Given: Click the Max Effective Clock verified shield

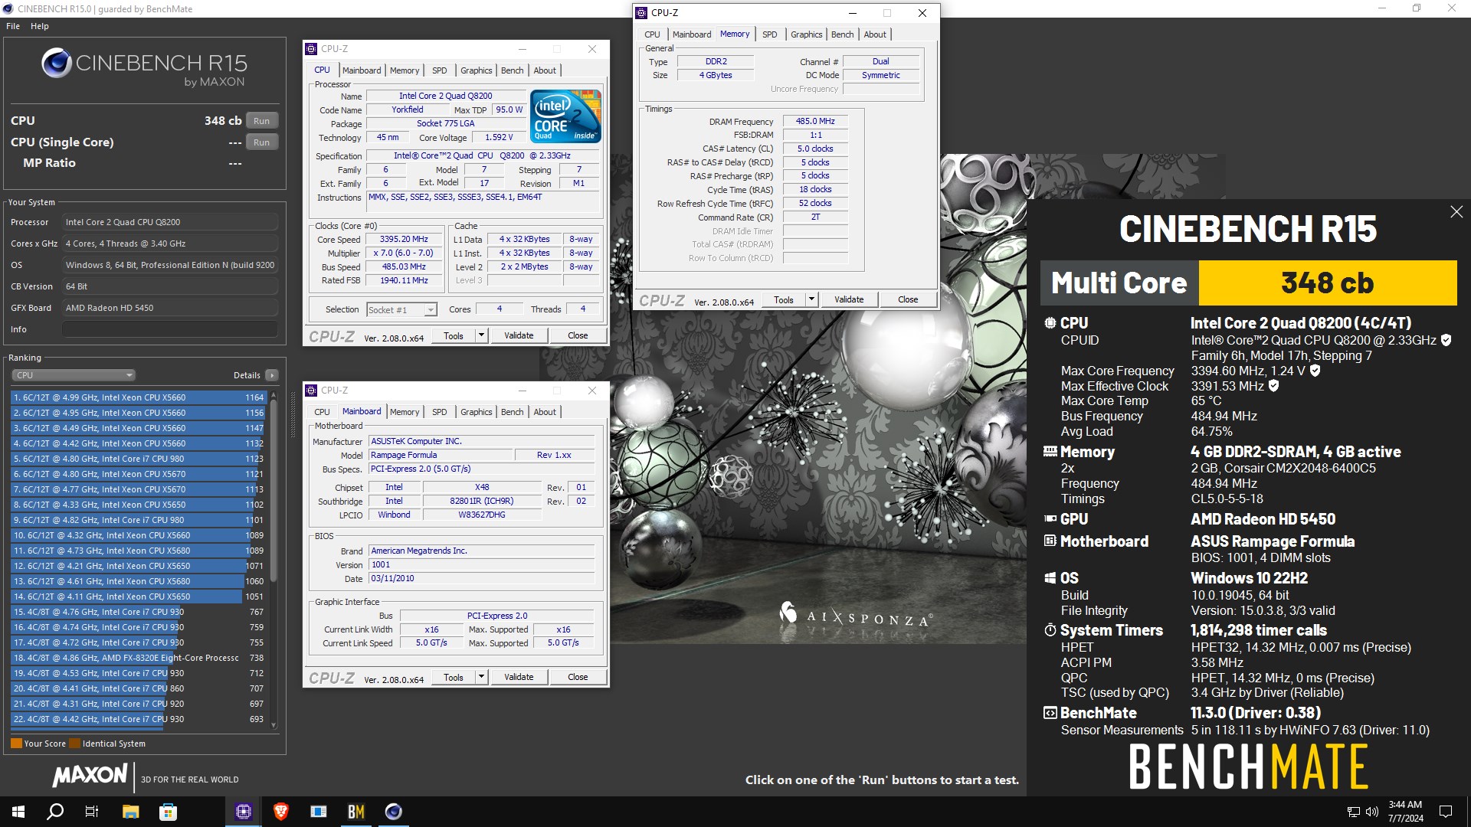Looking at the screenshot, I should click(1273, 386).
